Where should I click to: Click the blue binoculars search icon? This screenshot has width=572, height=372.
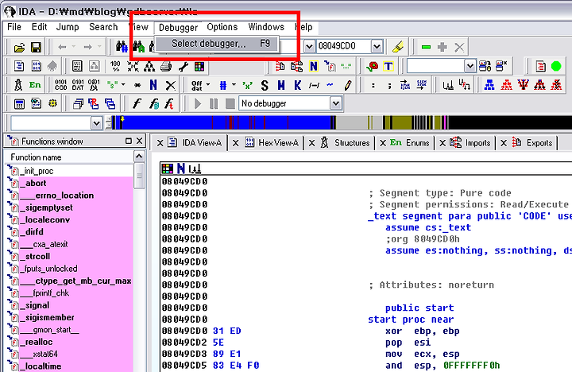click(x=122, y=46)
